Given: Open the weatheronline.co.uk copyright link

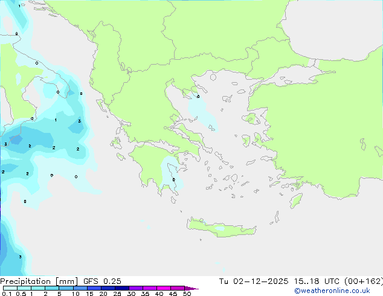Looking at the screenshot, I should pyautogui.click(x=332, y=291).
